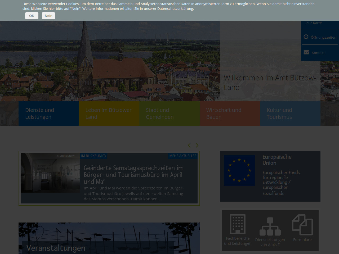Click the news article thumbnail image
This screenshot has width=339, height=254.
coord(50,173)
